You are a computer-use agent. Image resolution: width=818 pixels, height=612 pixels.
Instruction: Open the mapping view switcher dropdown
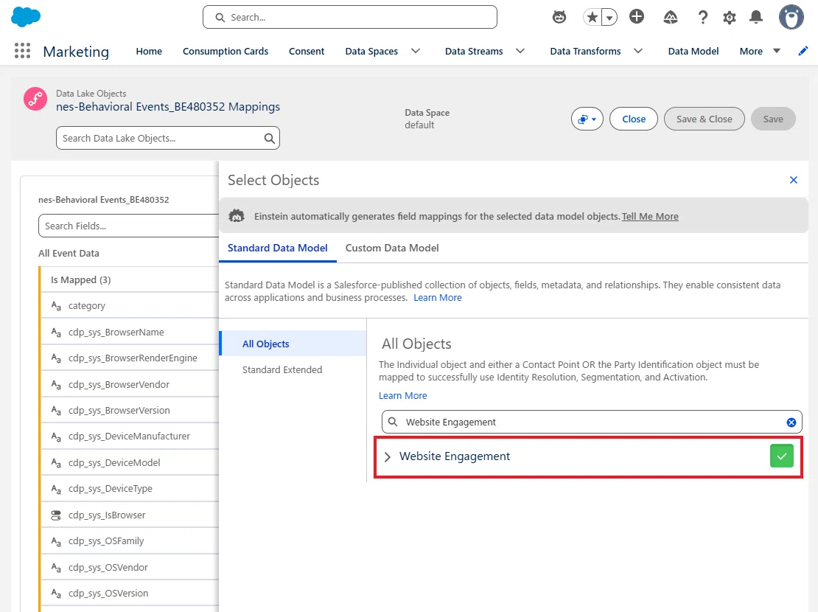pos(587,119)
